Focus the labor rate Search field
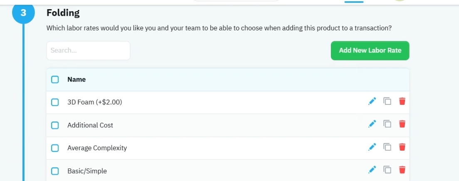The width and height of the screenshot is (459, 181). pyautogui.click(x=89, y=50)
